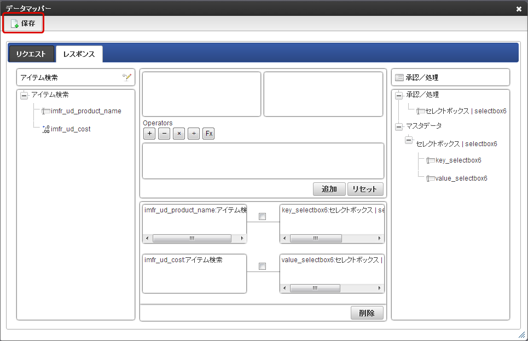Check the imfr_ud_product_name mapping checkbox

[x=262, y=216]
